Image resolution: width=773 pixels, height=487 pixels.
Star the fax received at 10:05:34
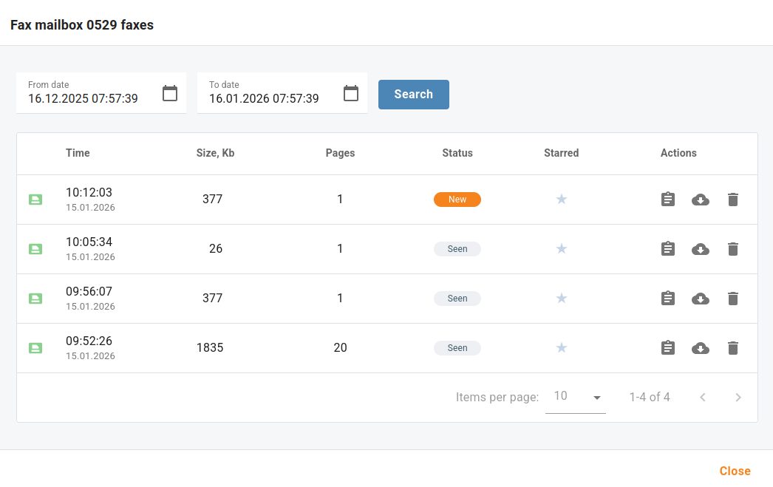click(561, 249)
